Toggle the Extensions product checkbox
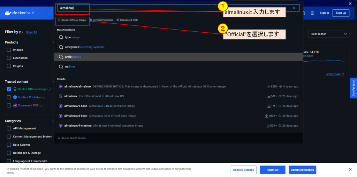 pyautogui.click(x=9, y=58)
